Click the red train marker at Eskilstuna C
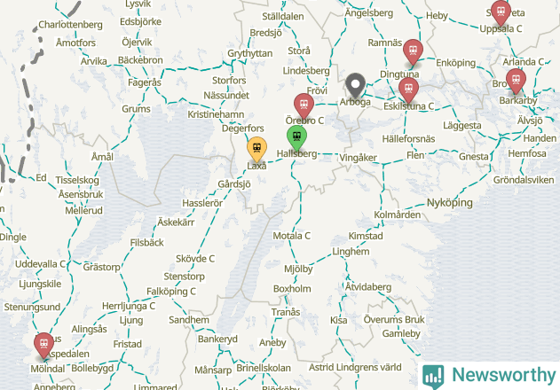The image size is (560, 390). click(x=408, y=90)
